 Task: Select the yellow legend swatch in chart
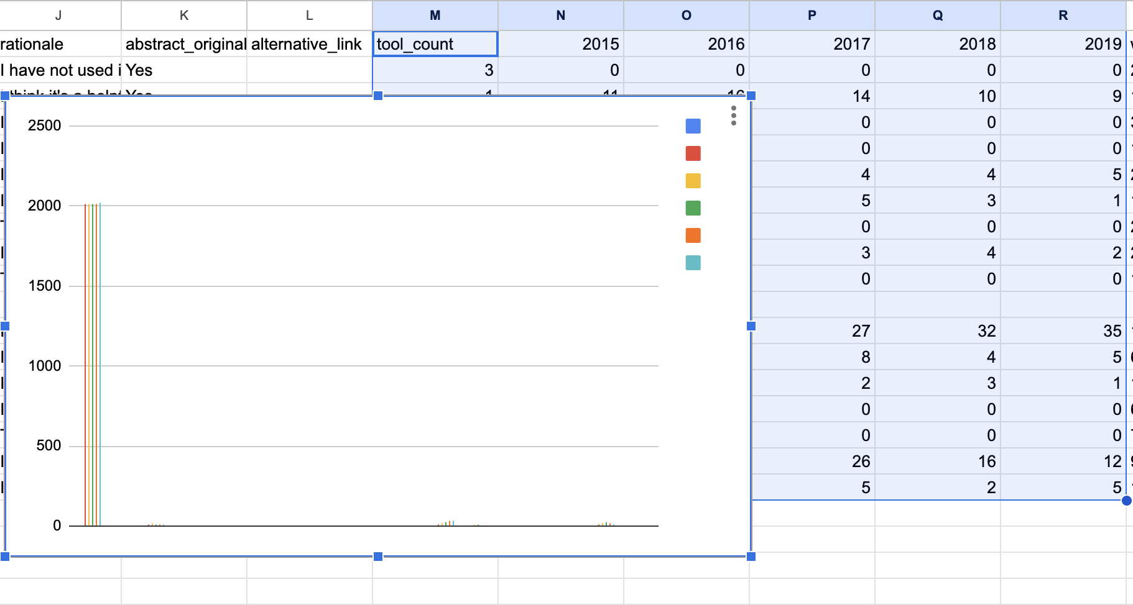point(693,181)
